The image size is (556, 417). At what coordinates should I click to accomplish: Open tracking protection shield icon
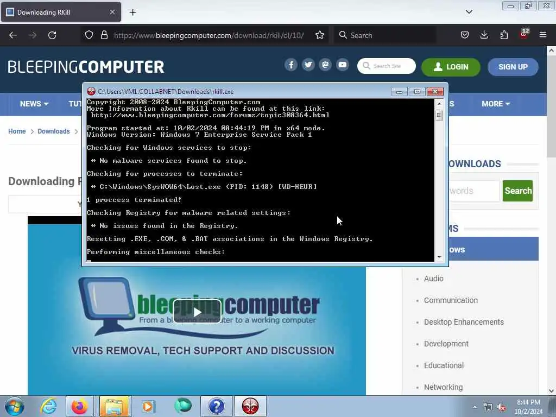tap(89, 35)
